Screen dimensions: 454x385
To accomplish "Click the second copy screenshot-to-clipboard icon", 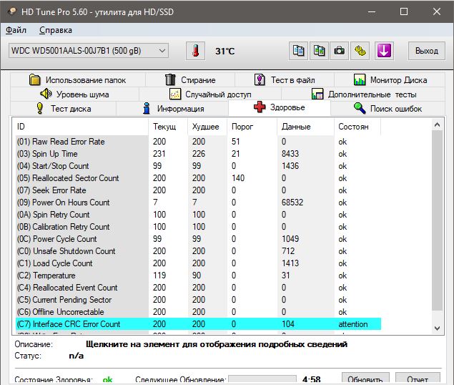I will pyautogui.click(x=319, y=51).
